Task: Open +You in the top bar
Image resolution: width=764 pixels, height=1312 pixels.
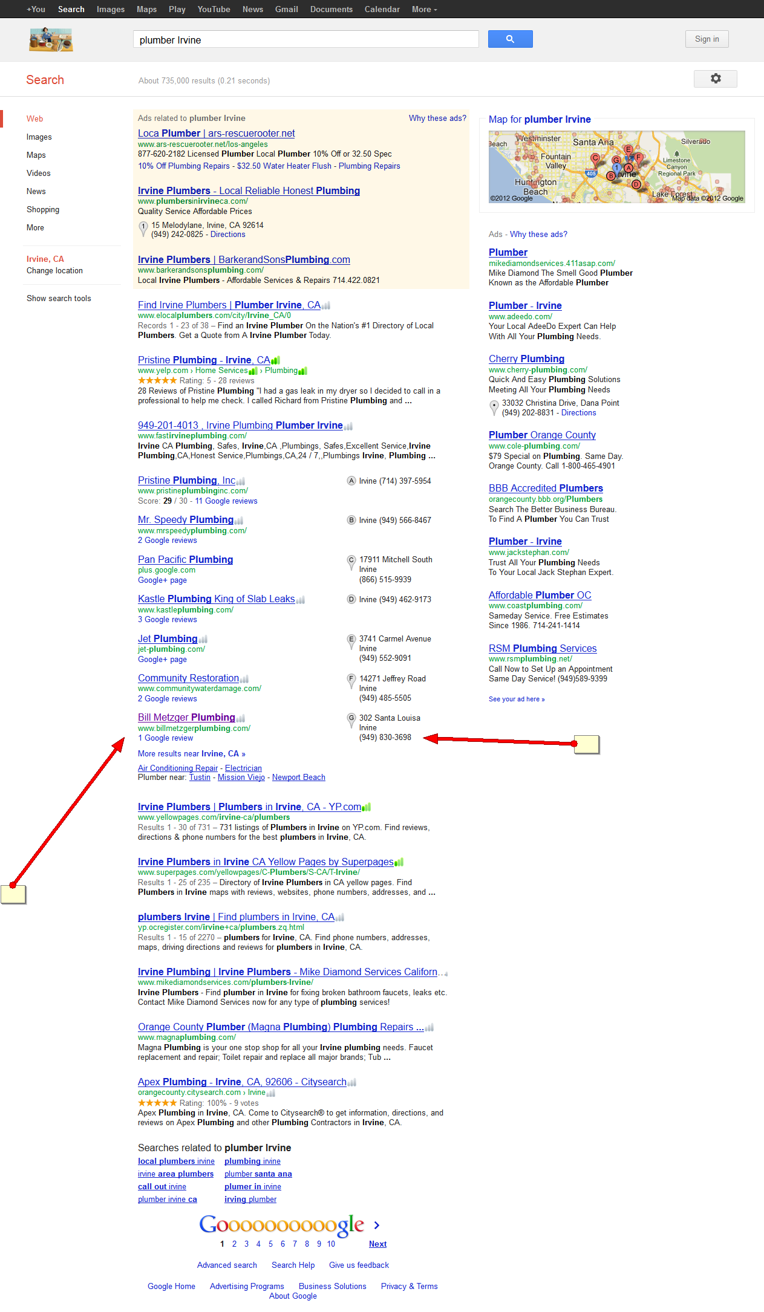Action: (x=36, y=9)
